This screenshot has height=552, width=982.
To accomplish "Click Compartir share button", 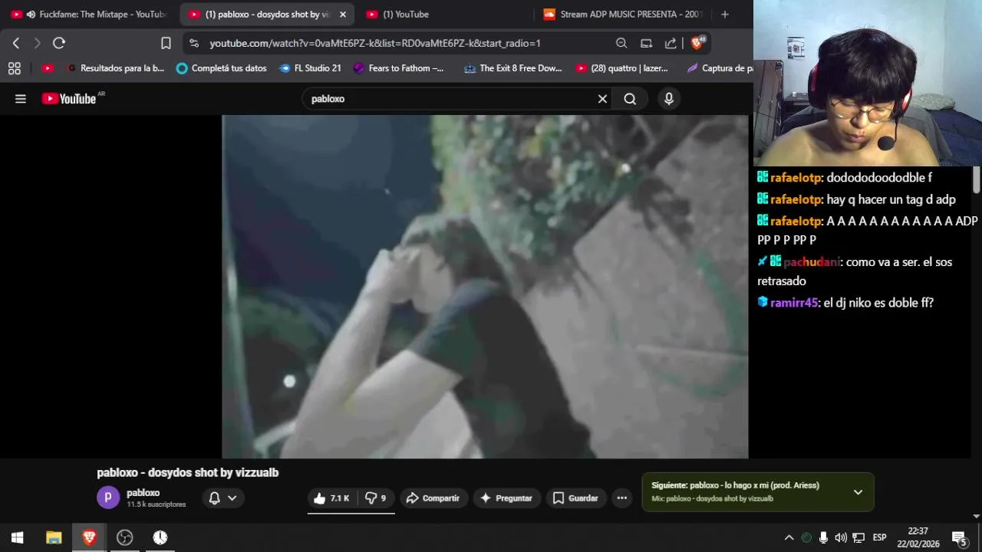I will coord(433,498).
